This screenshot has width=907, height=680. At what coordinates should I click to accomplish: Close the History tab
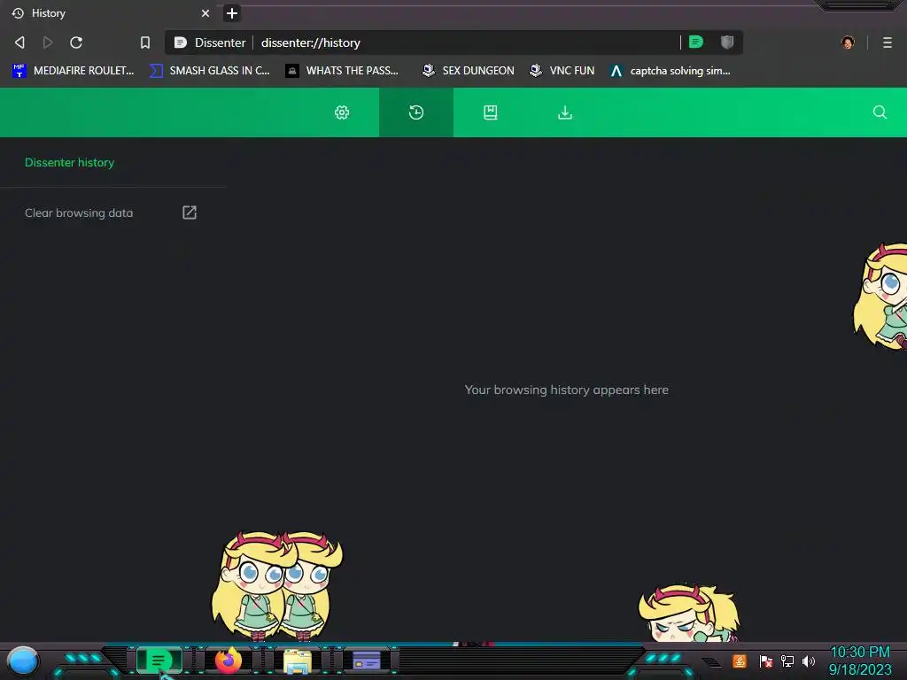click(x=205, y=12)
